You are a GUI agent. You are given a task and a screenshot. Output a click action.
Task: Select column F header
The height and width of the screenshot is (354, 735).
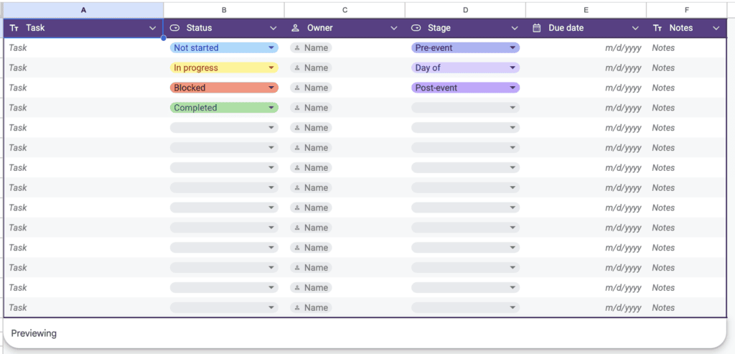click(687, 10)
